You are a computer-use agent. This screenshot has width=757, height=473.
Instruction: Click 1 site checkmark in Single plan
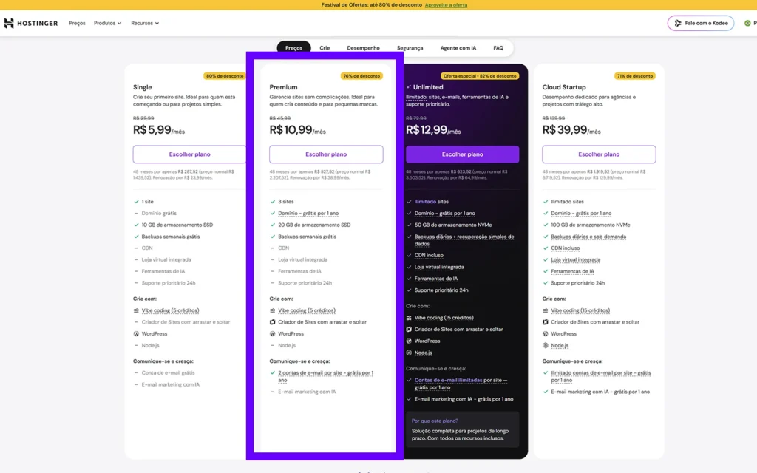point(136,202)
